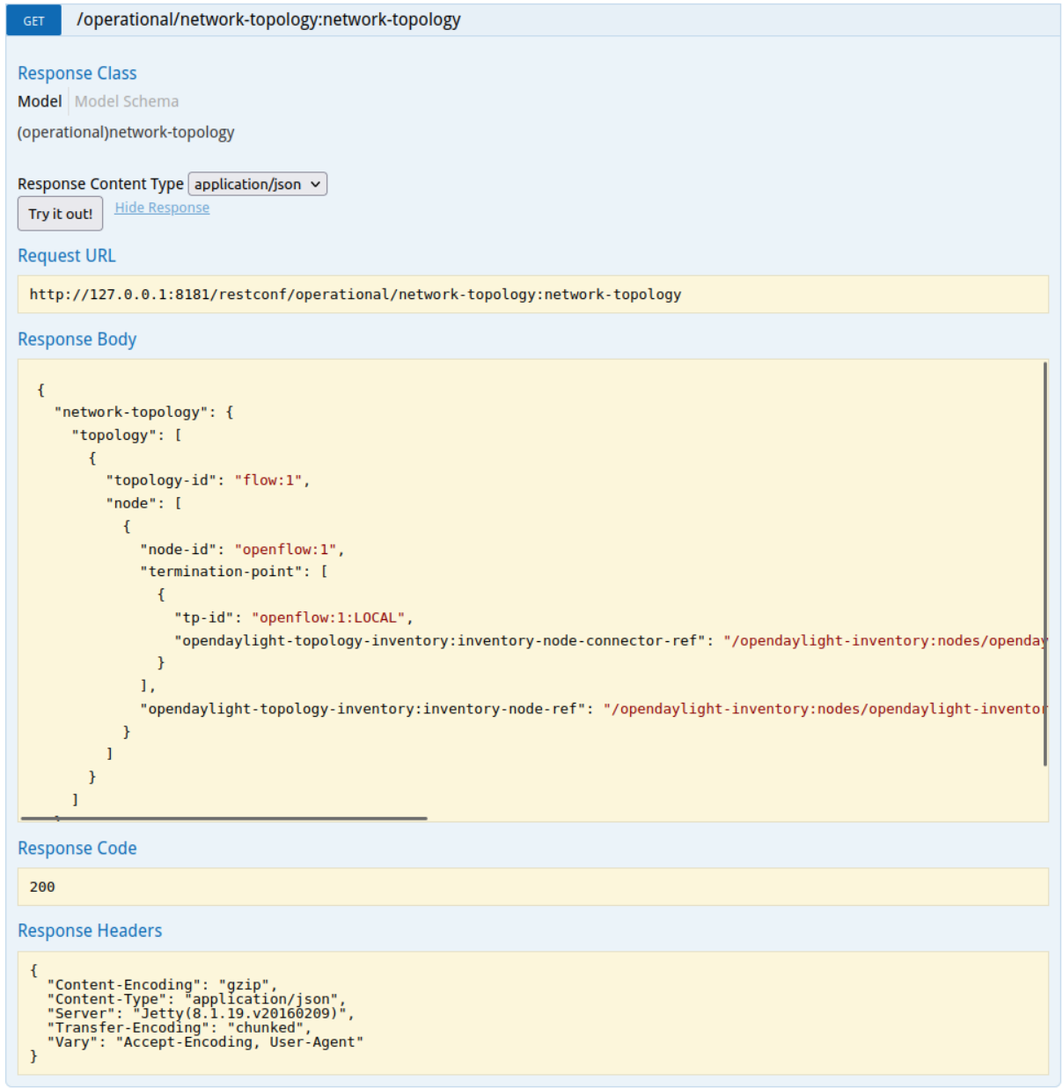Viewport: 1063px width, 1088px height.
Task: Switch to the Model Schema tab
Action: (127, 101)
